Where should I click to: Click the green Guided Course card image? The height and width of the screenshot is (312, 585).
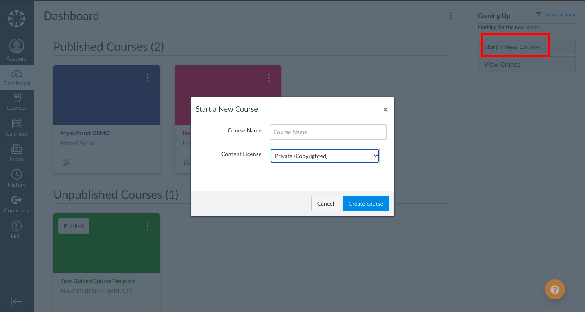click(x=107, y=243)
